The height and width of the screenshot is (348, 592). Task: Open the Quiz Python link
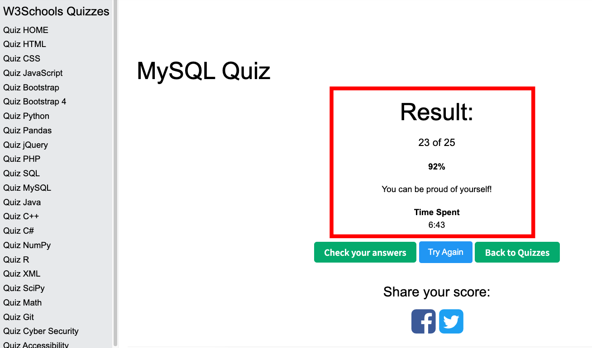tap(26, 116)
